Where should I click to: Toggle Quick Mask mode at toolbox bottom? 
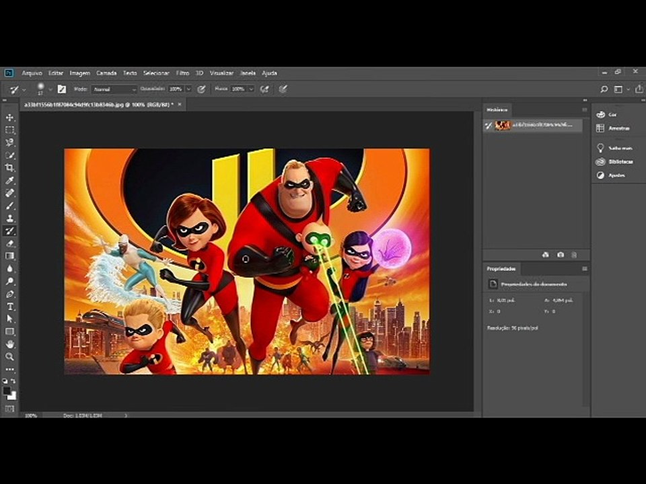(x=9, y=408)
